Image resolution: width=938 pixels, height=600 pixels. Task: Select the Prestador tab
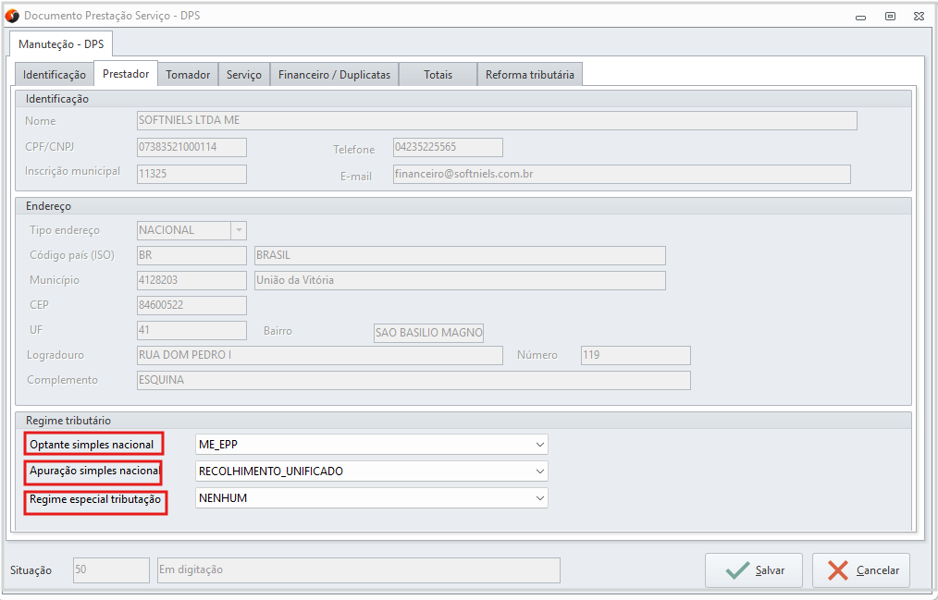click(126, 74)
